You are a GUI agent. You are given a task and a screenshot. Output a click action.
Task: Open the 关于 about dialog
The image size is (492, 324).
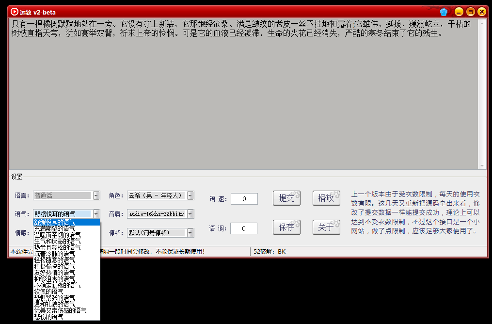pos(326,227)
